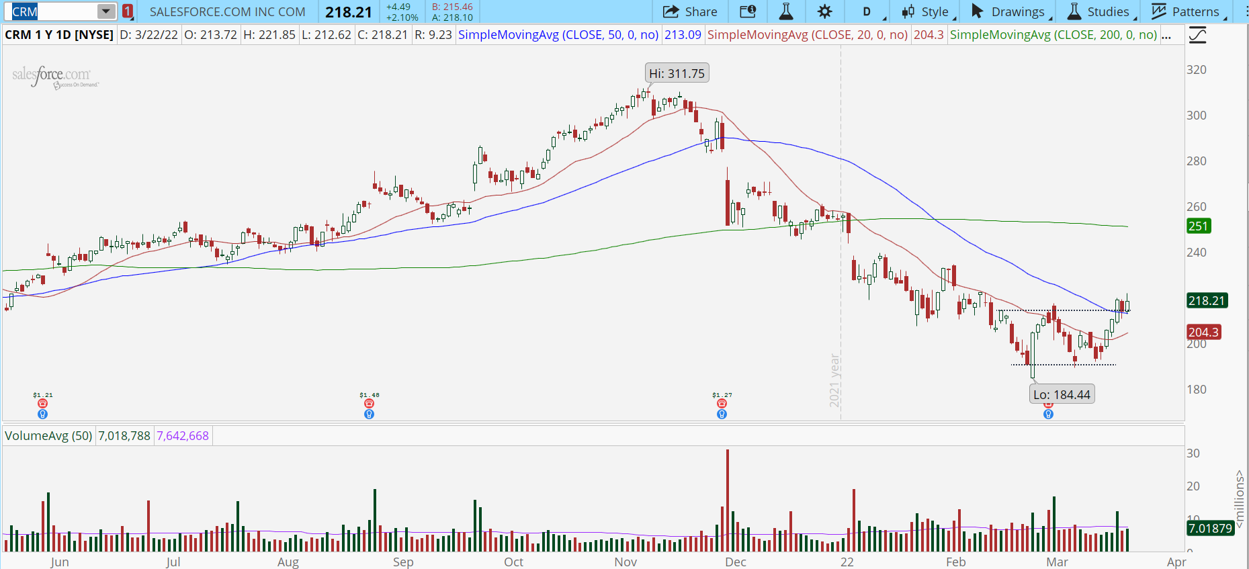Image resolution: width=1249 pixels, height=569 pixels.
Task: Click the June earnings phone icon labeled $1.21
Action: (x=43, y=404)
